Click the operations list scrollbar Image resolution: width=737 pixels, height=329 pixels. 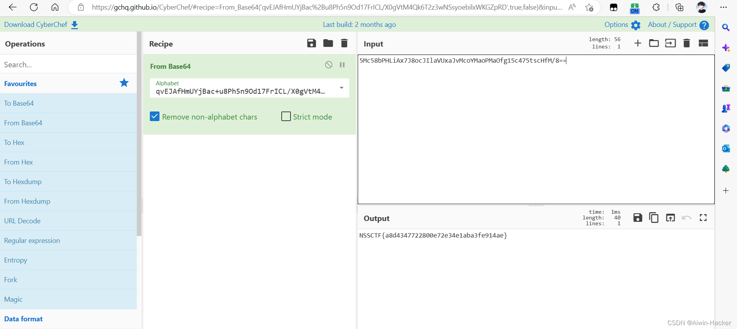139,134
